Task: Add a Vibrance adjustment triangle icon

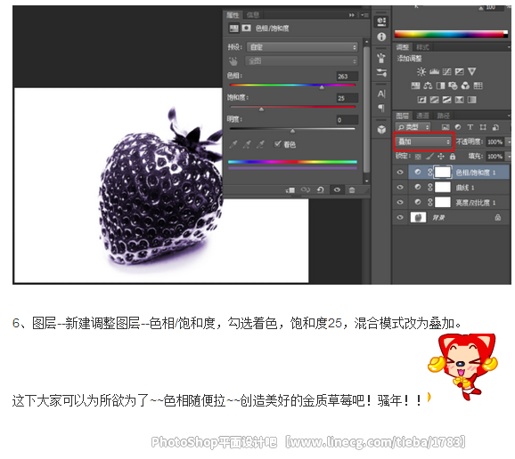Action: coord(471,71)
